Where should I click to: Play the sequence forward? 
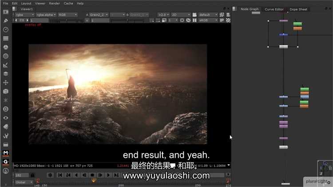(108, 175)
